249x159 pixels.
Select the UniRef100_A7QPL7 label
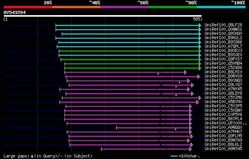[x=223, y=47]
